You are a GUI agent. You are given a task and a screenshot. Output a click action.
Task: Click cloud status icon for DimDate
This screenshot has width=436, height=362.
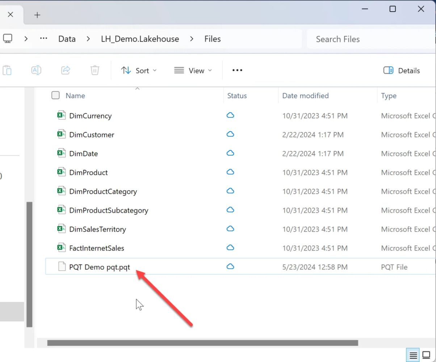coord(230,153)
